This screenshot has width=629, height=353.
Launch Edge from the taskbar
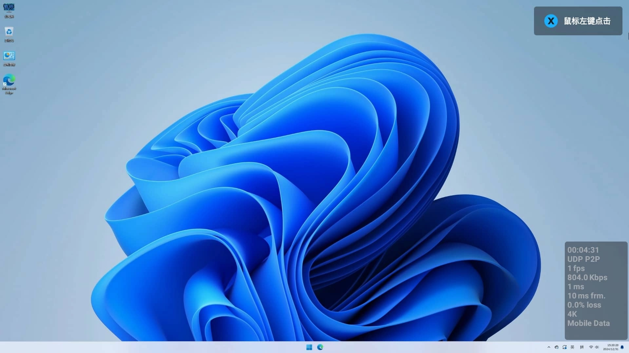point(320,347)
